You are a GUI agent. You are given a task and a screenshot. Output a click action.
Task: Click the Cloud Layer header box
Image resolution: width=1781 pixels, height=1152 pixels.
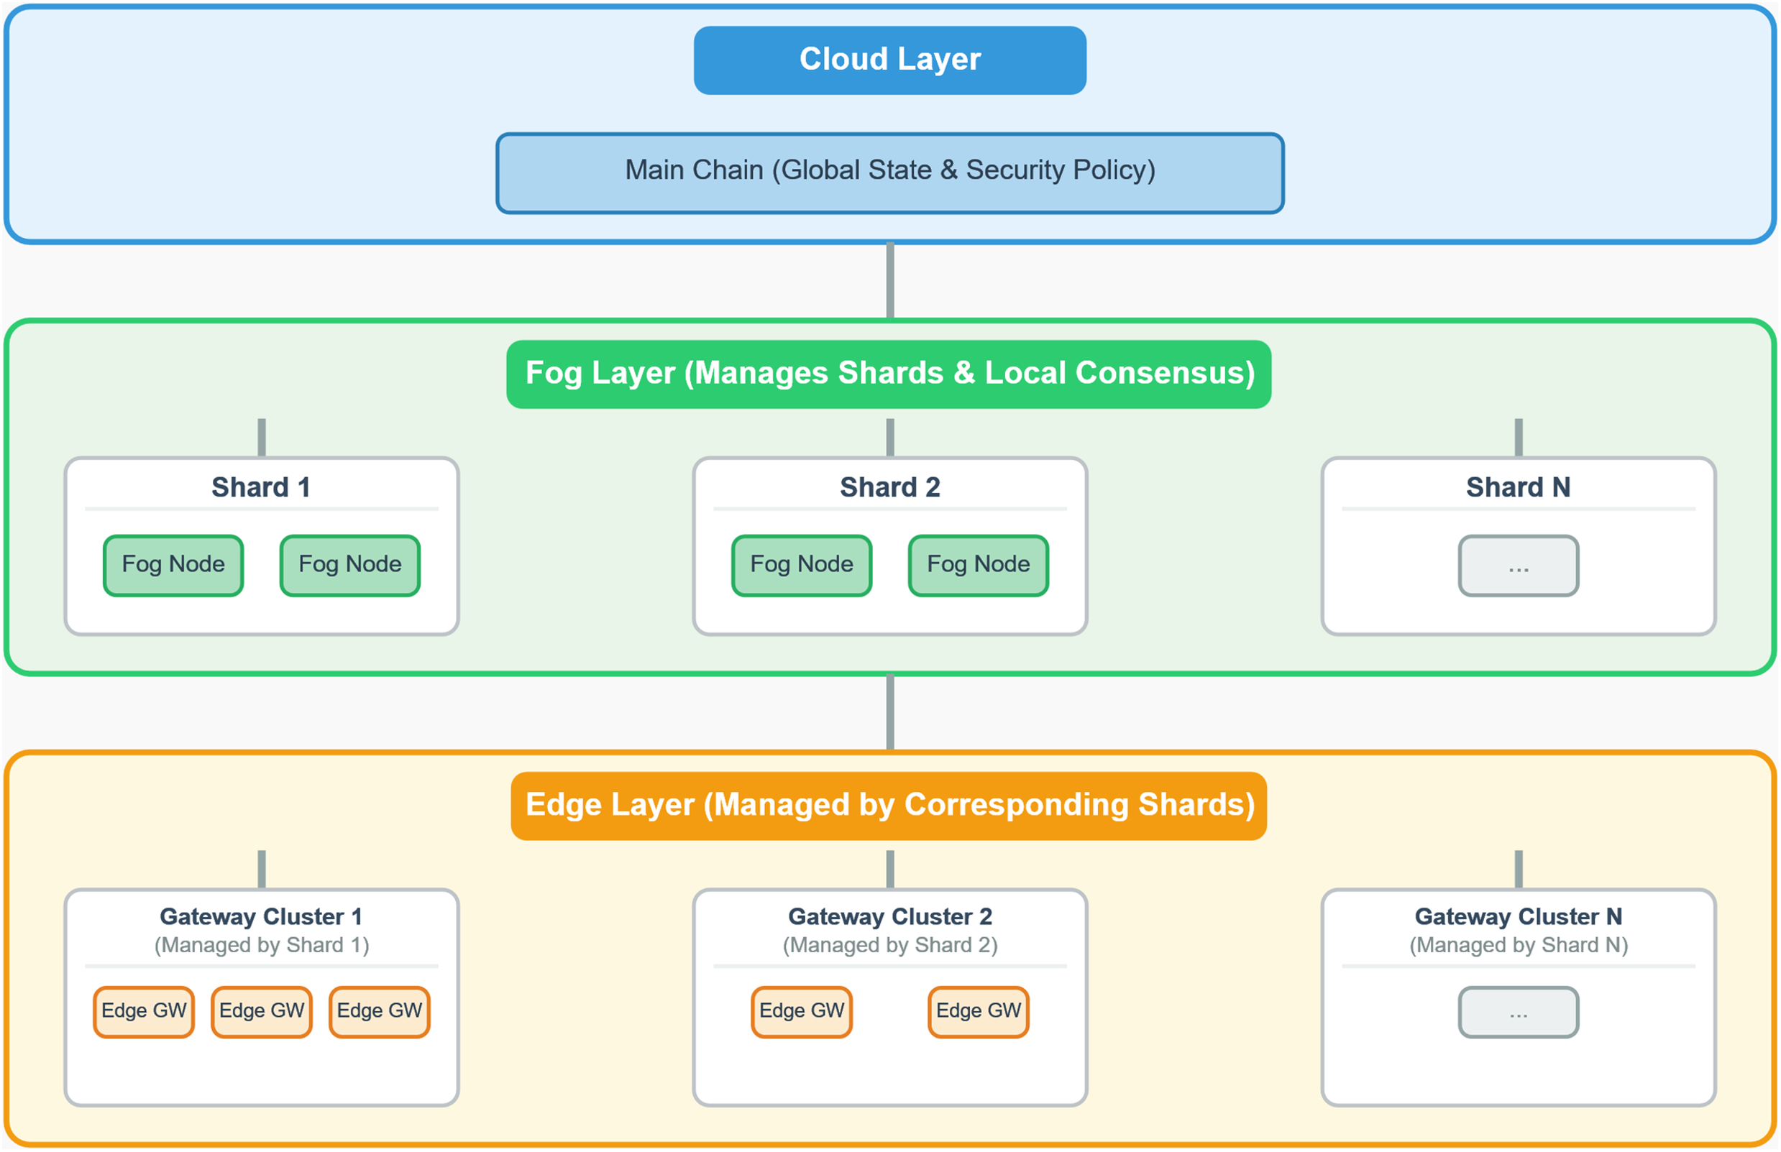(889, 60)
